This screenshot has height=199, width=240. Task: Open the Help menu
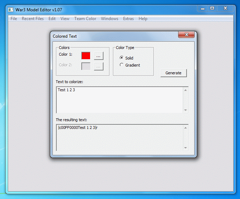coord(143,19)
